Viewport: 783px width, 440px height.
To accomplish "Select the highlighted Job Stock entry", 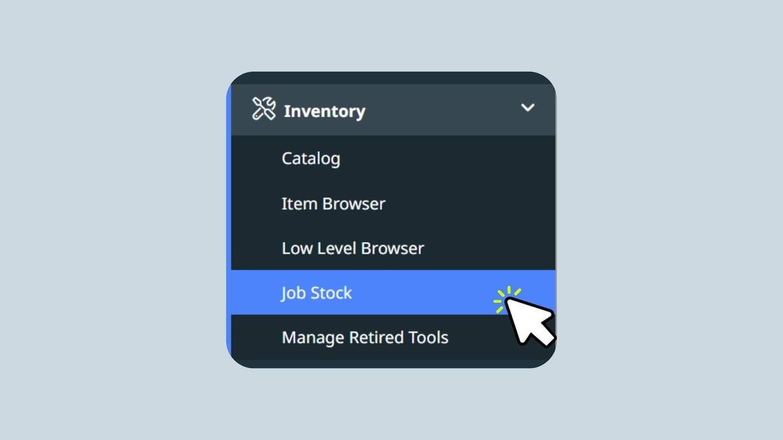I will click(x=316, y=293).
